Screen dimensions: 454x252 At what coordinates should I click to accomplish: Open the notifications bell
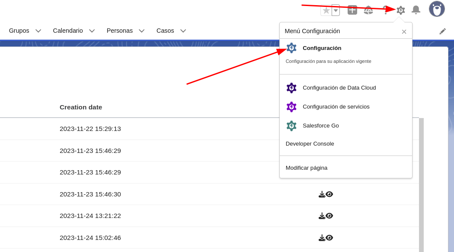tap(416, 10)
